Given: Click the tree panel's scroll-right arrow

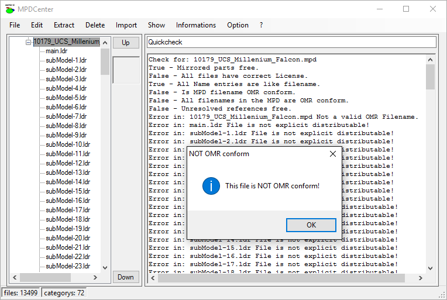Looking at the screenshot, I should pyautogui.click(x=95, y=277).
